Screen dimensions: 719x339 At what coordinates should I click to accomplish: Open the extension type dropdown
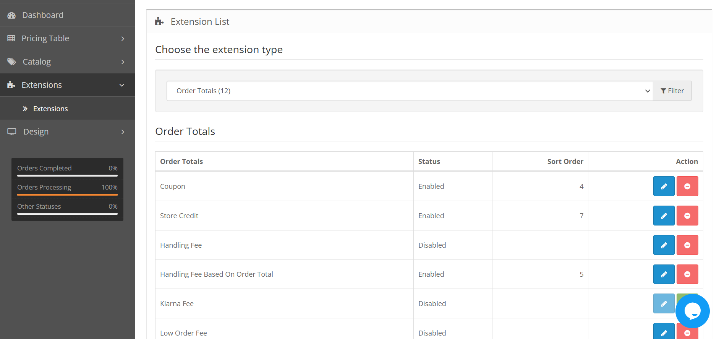coord(410,91)
